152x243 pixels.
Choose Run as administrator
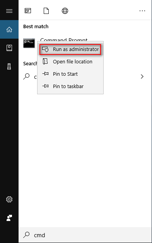point(70,49)
